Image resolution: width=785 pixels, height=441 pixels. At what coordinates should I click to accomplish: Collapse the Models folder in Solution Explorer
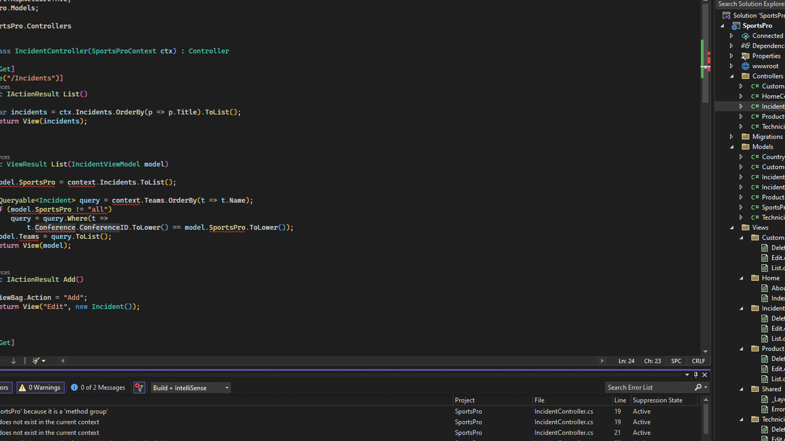click(x=732, y=147)
